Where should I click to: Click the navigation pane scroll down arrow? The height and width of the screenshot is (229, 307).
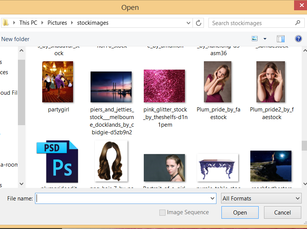point(22,184)
